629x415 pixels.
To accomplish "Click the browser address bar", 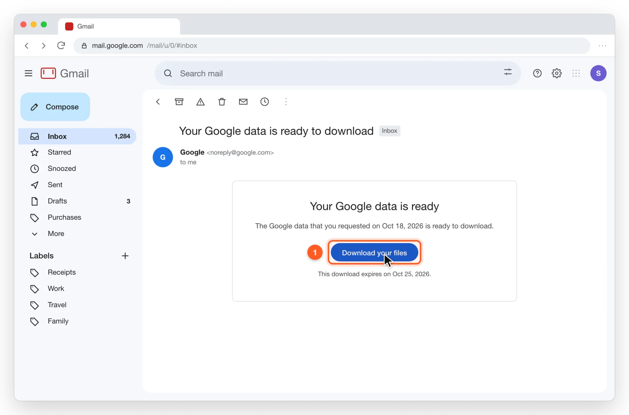I will coord(332,45).
